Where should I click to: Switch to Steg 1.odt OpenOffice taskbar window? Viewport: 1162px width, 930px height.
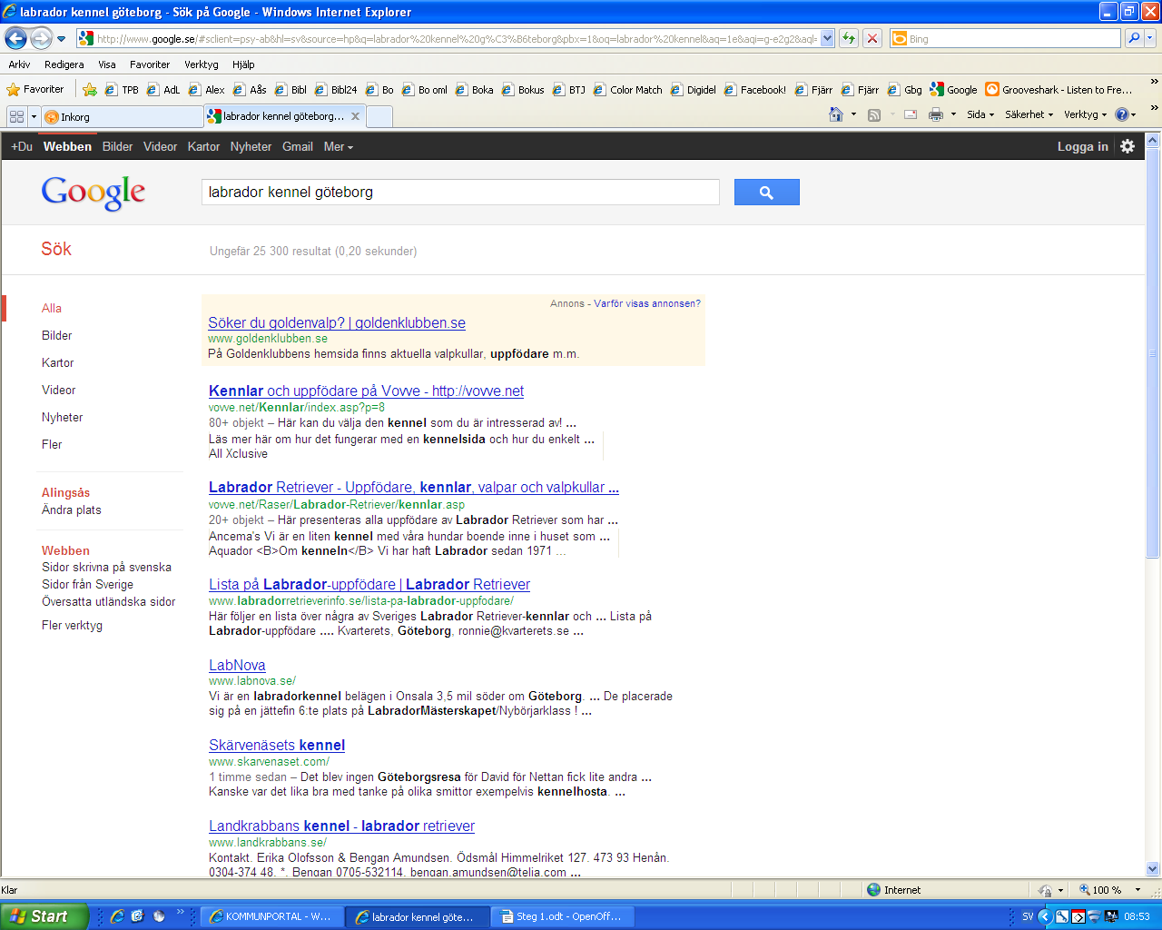pyautogui.click(x=562, y=916)
